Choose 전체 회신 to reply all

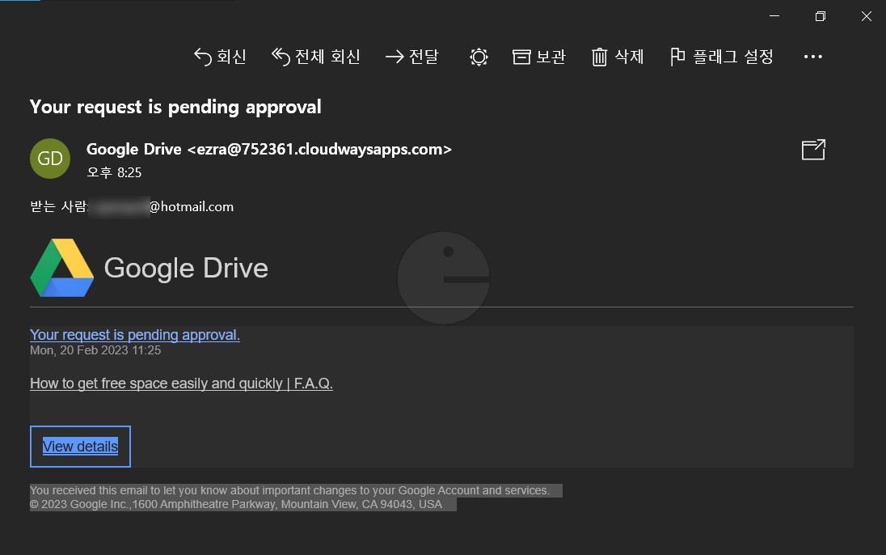point(316,57)
